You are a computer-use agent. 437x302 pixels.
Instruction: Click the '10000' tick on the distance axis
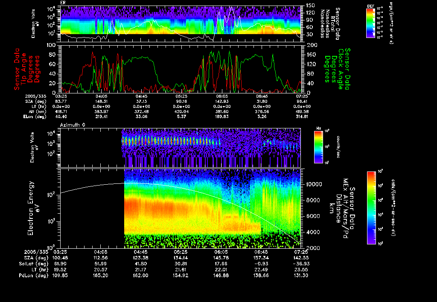point(314,184)
